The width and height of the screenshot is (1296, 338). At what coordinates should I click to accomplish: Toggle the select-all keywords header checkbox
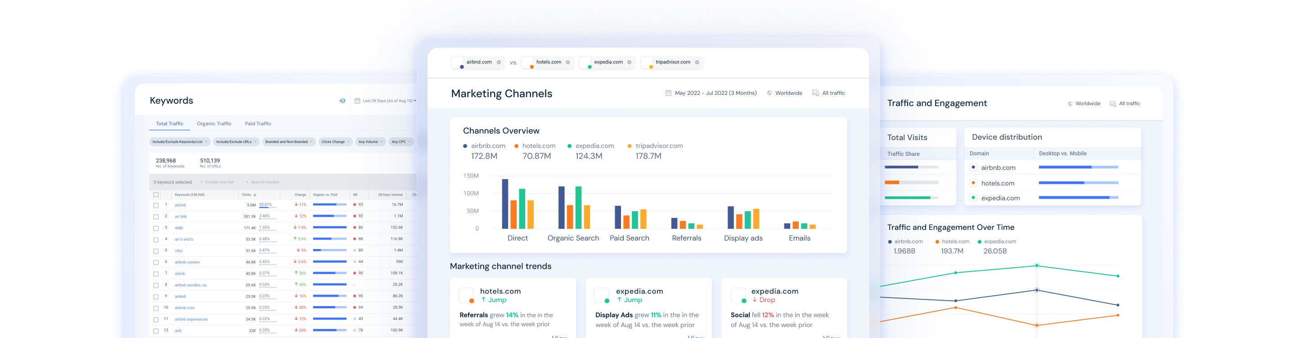point(156,195)
